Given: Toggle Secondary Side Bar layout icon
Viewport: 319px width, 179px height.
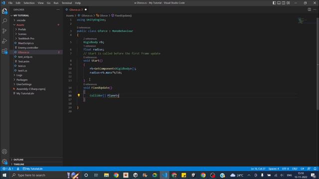Looking at the screenshot, I should click(284, 3).
